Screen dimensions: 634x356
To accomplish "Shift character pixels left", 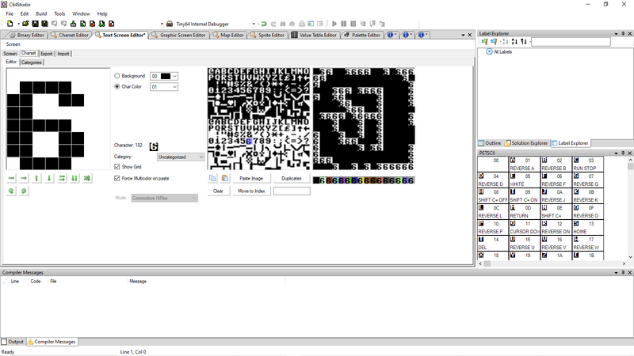I will [x=12, y=179].
